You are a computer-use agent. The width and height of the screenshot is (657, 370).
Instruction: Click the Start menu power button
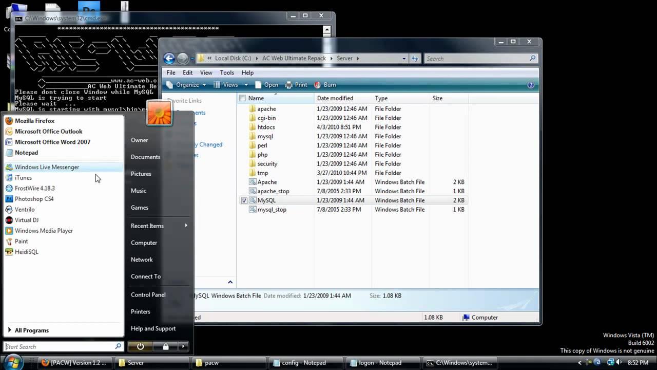(x=141, y=346)
